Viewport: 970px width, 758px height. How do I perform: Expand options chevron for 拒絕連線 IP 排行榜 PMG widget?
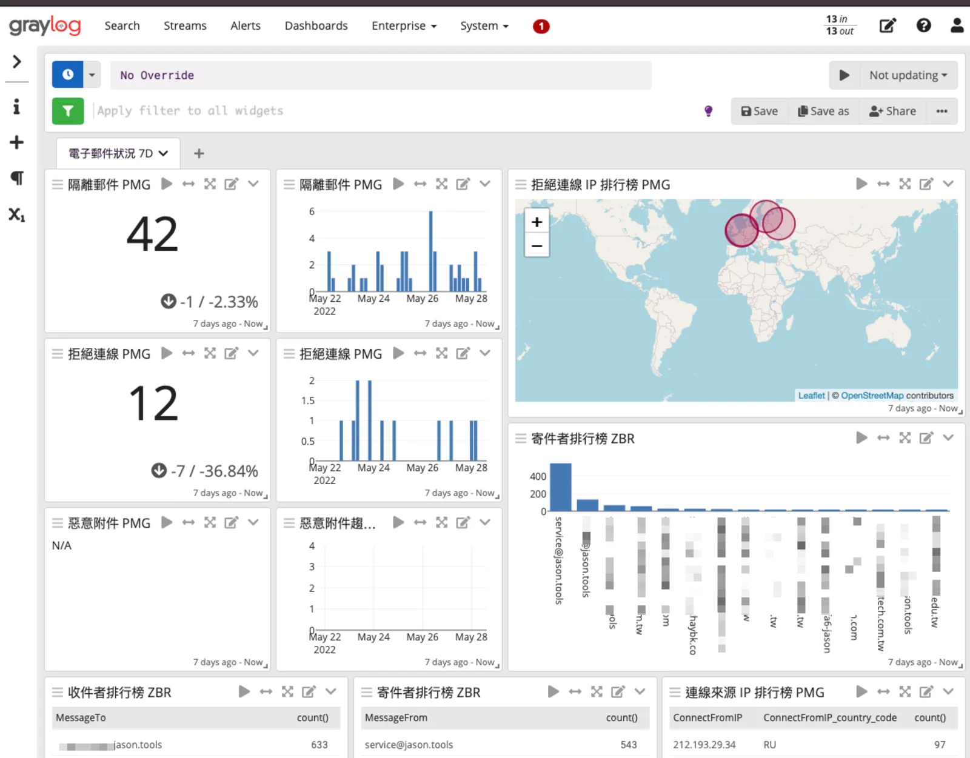[x=948, y=184]
